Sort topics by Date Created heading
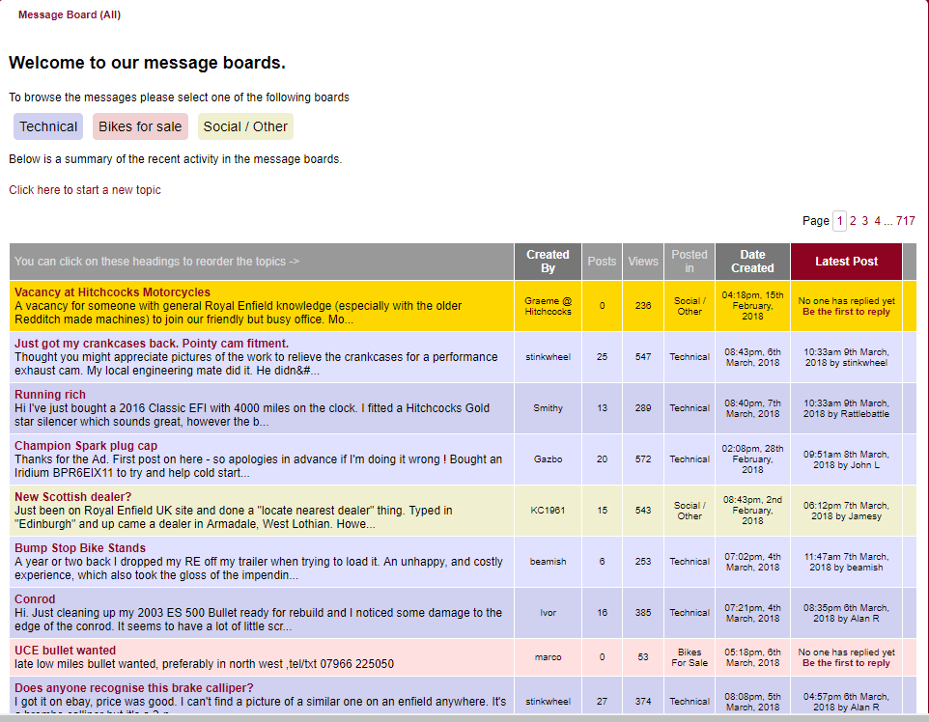Screen dimensions: 929x722 coord(752,262)
